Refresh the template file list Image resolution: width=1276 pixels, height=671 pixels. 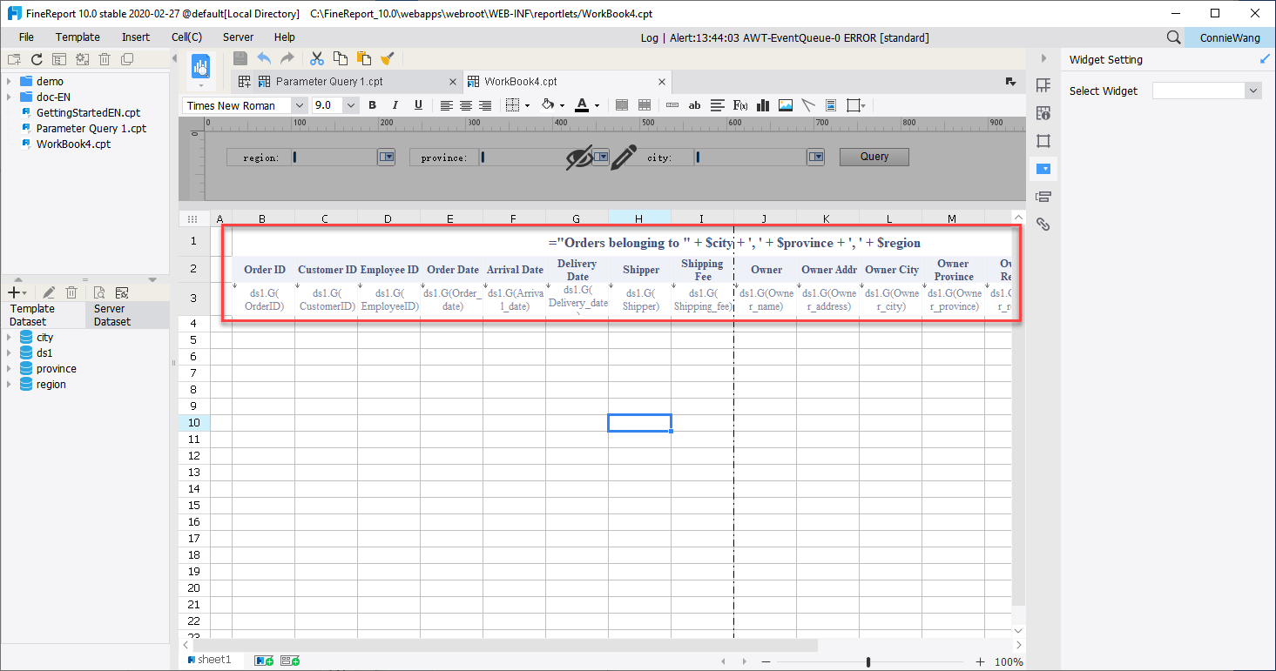coord(35,58)
